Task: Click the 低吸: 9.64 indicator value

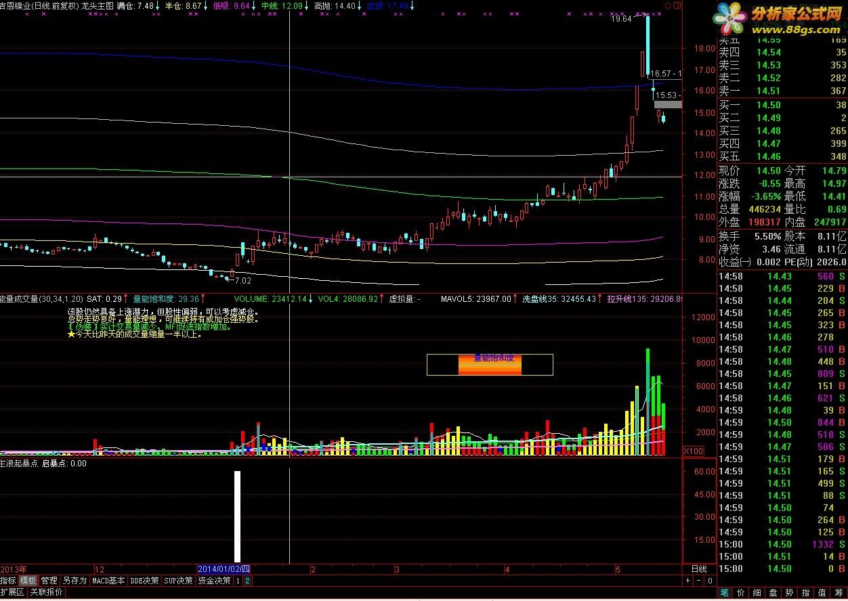Action: coord(232,5)
